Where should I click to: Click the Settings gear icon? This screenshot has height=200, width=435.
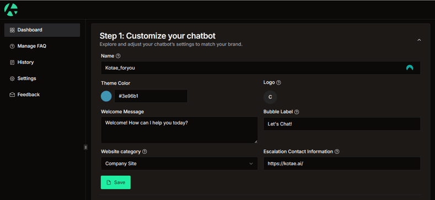pyautogui.click(x=12, y=79)
